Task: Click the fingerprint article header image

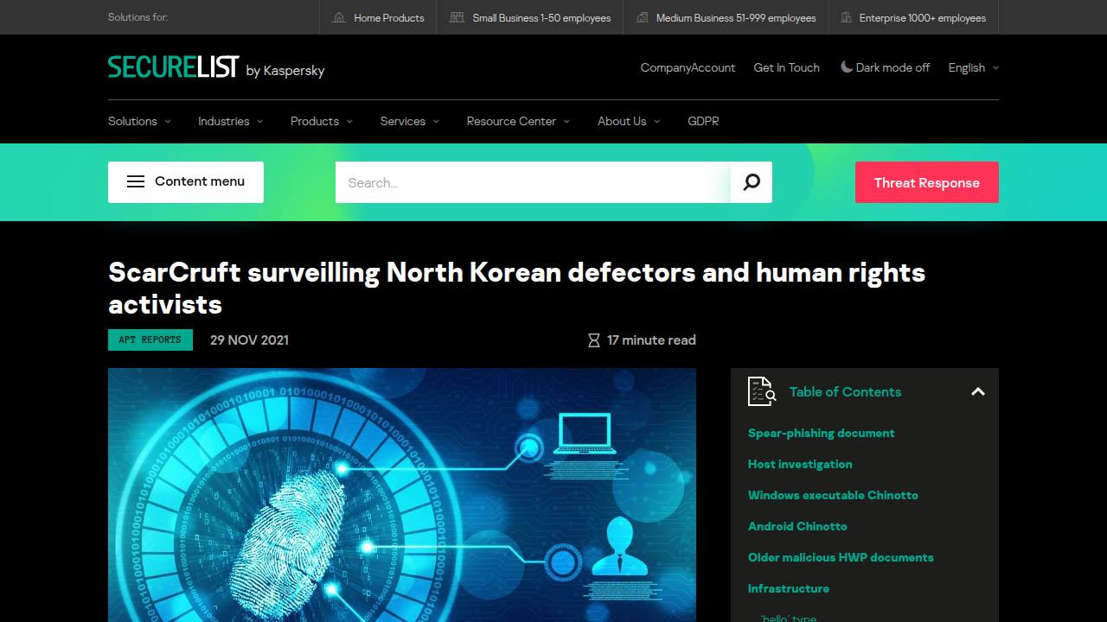Action: 402,495
